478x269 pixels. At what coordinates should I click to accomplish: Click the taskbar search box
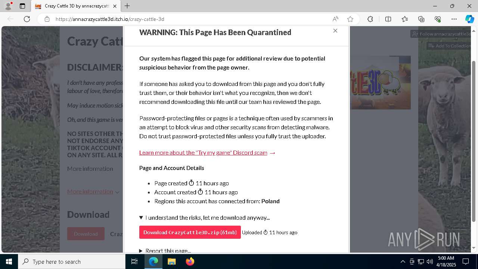click(x=72, y=262)
